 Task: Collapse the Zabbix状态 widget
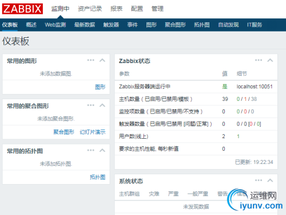coord(270,60)
